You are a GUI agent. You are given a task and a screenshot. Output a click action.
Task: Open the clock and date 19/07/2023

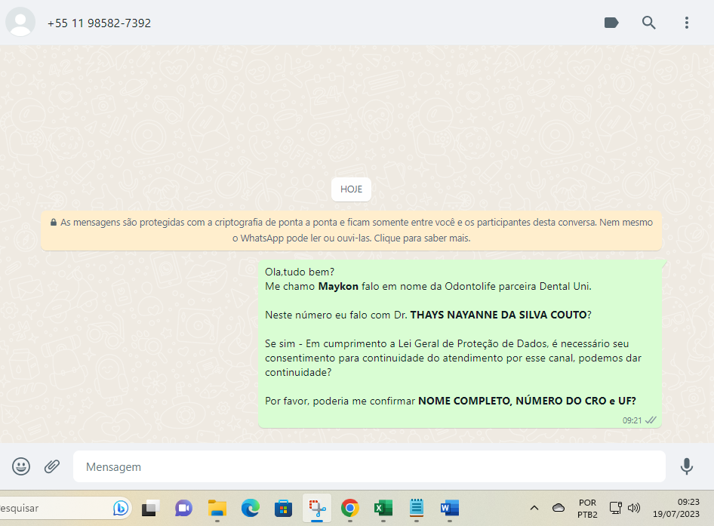676,508
